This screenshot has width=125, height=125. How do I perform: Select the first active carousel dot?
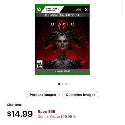click(59, 84)
